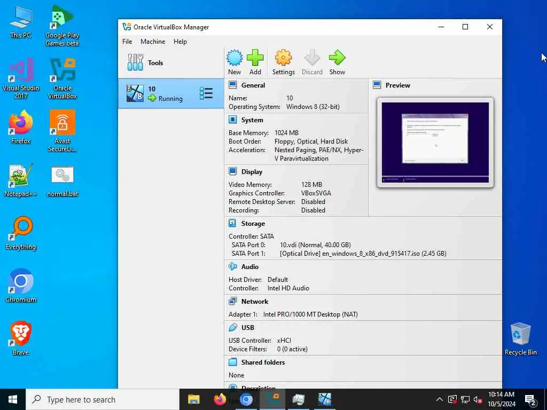The height and width of the screenshot is (410, 547).
Task: Click the Display section header
Action: (252, 172)
